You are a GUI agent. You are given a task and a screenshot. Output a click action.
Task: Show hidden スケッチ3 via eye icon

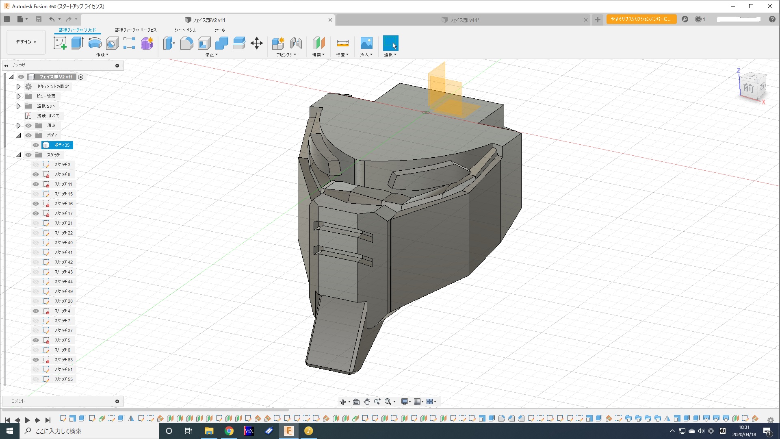pyautogui.click(x=36, y=165)
